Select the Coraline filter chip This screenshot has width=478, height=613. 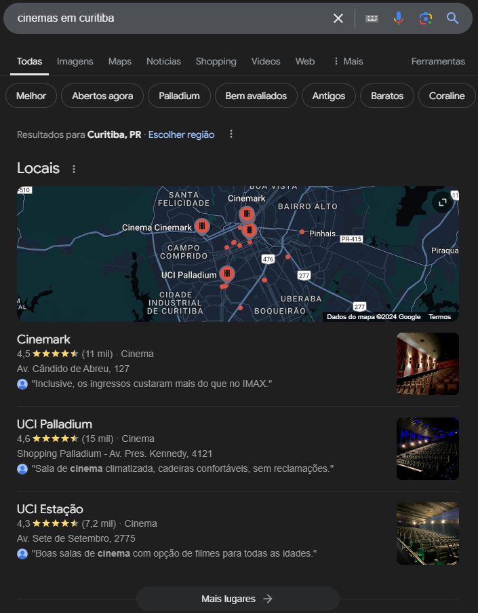[x=447, y=96]
